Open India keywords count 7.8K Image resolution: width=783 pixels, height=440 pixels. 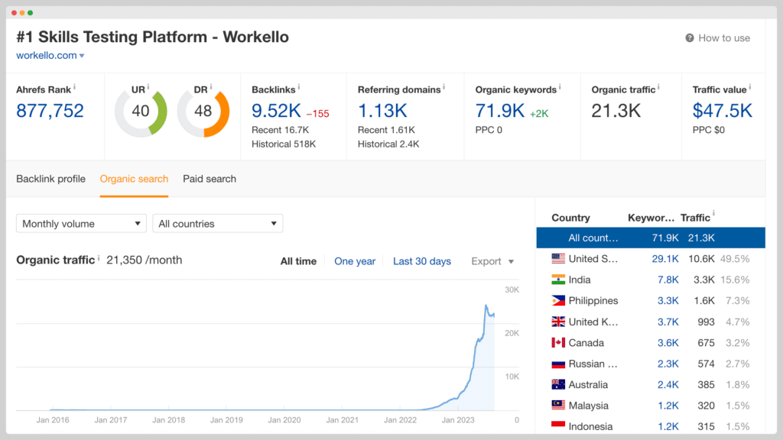pos(668,280)
